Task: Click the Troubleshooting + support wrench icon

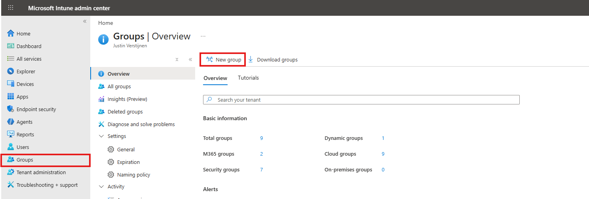Action: tap(11, 185)
